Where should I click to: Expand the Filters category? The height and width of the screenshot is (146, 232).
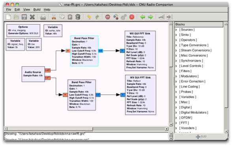176,71
